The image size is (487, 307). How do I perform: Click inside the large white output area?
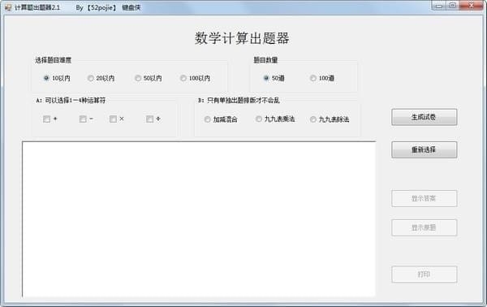(199, 218)
